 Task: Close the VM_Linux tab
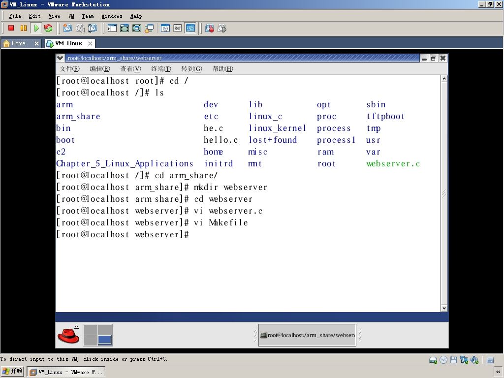click(x=91, y=43)
